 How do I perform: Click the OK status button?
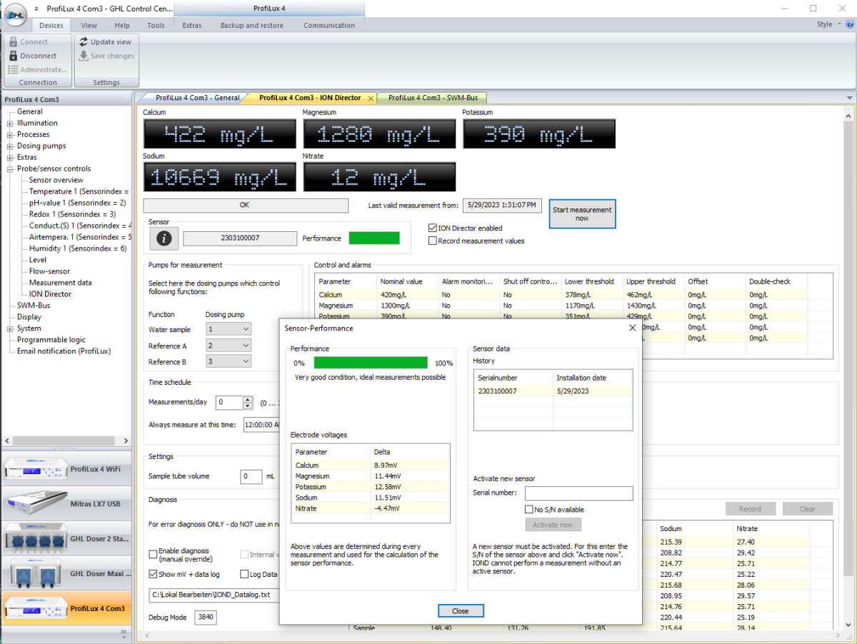(x=244, y=205)
